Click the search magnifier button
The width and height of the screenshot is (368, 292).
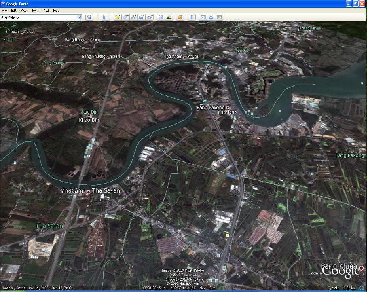[89, 17]
